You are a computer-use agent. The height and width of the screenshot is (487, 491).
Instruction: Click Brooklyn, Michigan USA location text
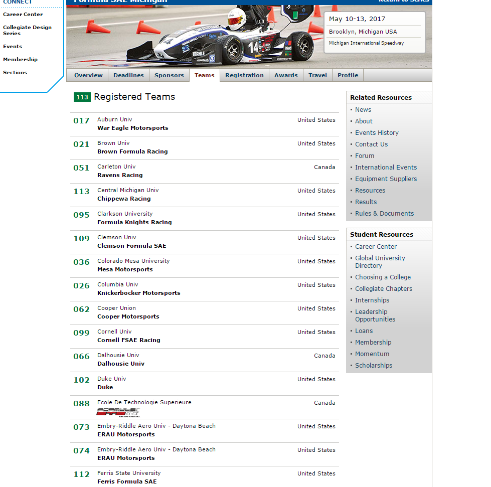[363, 32]
